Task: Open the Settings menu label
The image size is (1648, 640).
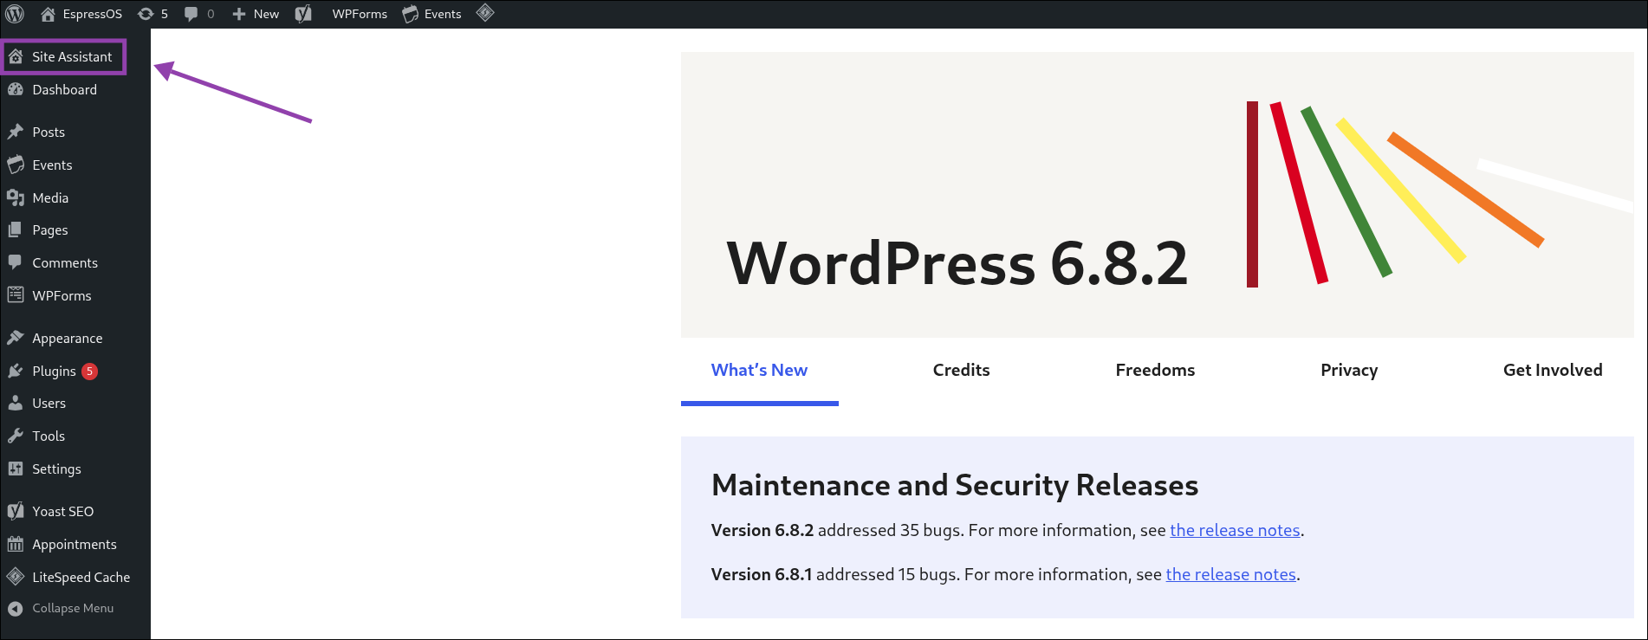Action: pos(56,469)
